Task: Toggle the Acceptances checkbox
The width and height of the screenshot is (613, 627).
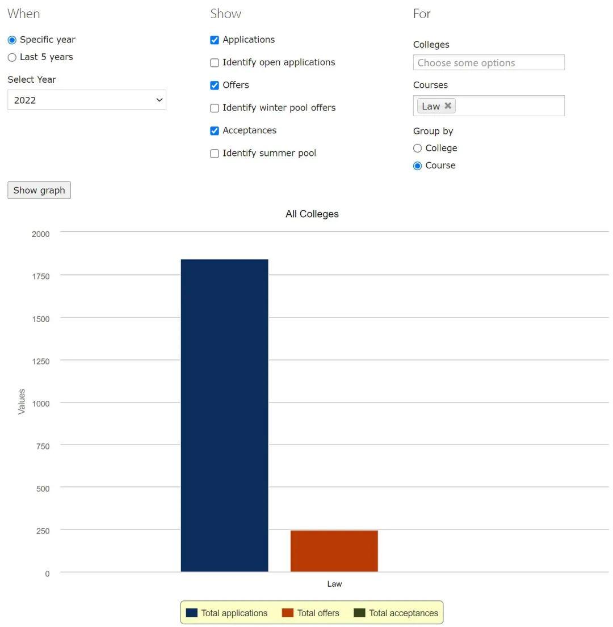Action: tap(215, 131)
